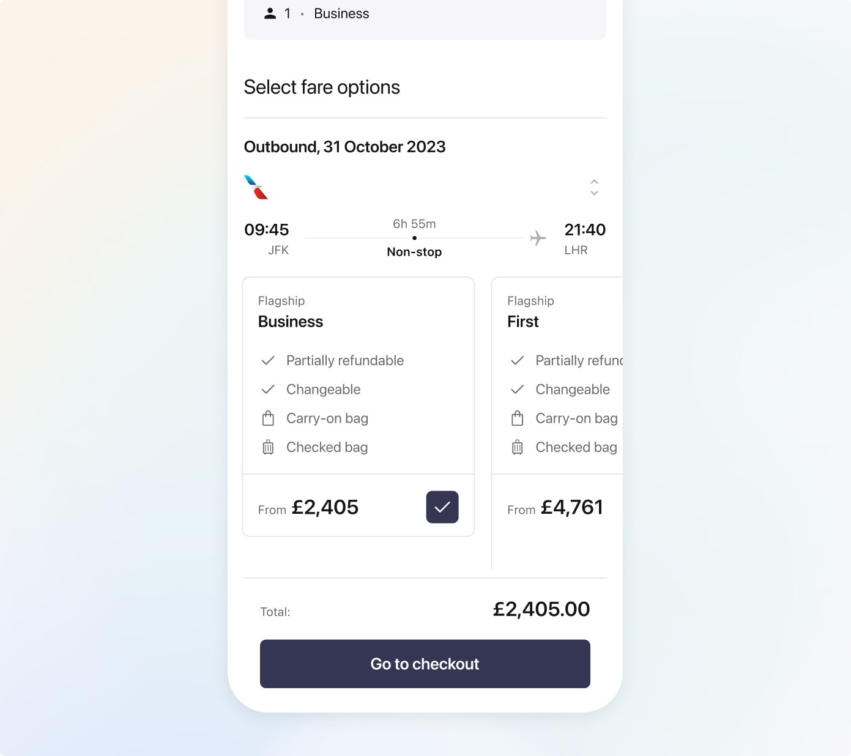Click the Flagship First carry-on bag icon
This screenshot has height=756, width=851.
[x=518, y=418]
